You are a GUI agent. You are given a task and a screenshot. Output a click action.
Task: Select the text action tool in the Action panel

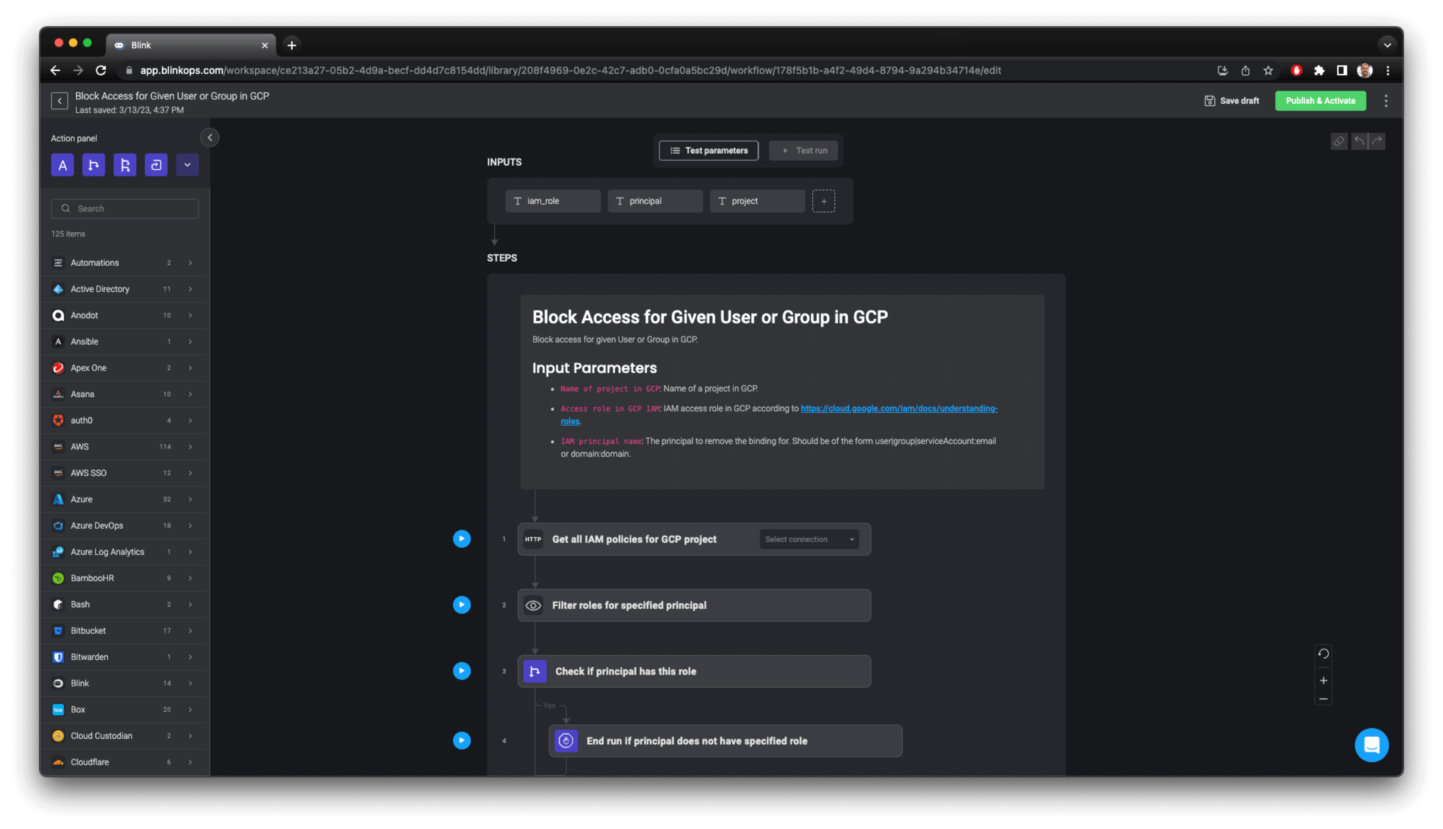click(x=62, y=164)
